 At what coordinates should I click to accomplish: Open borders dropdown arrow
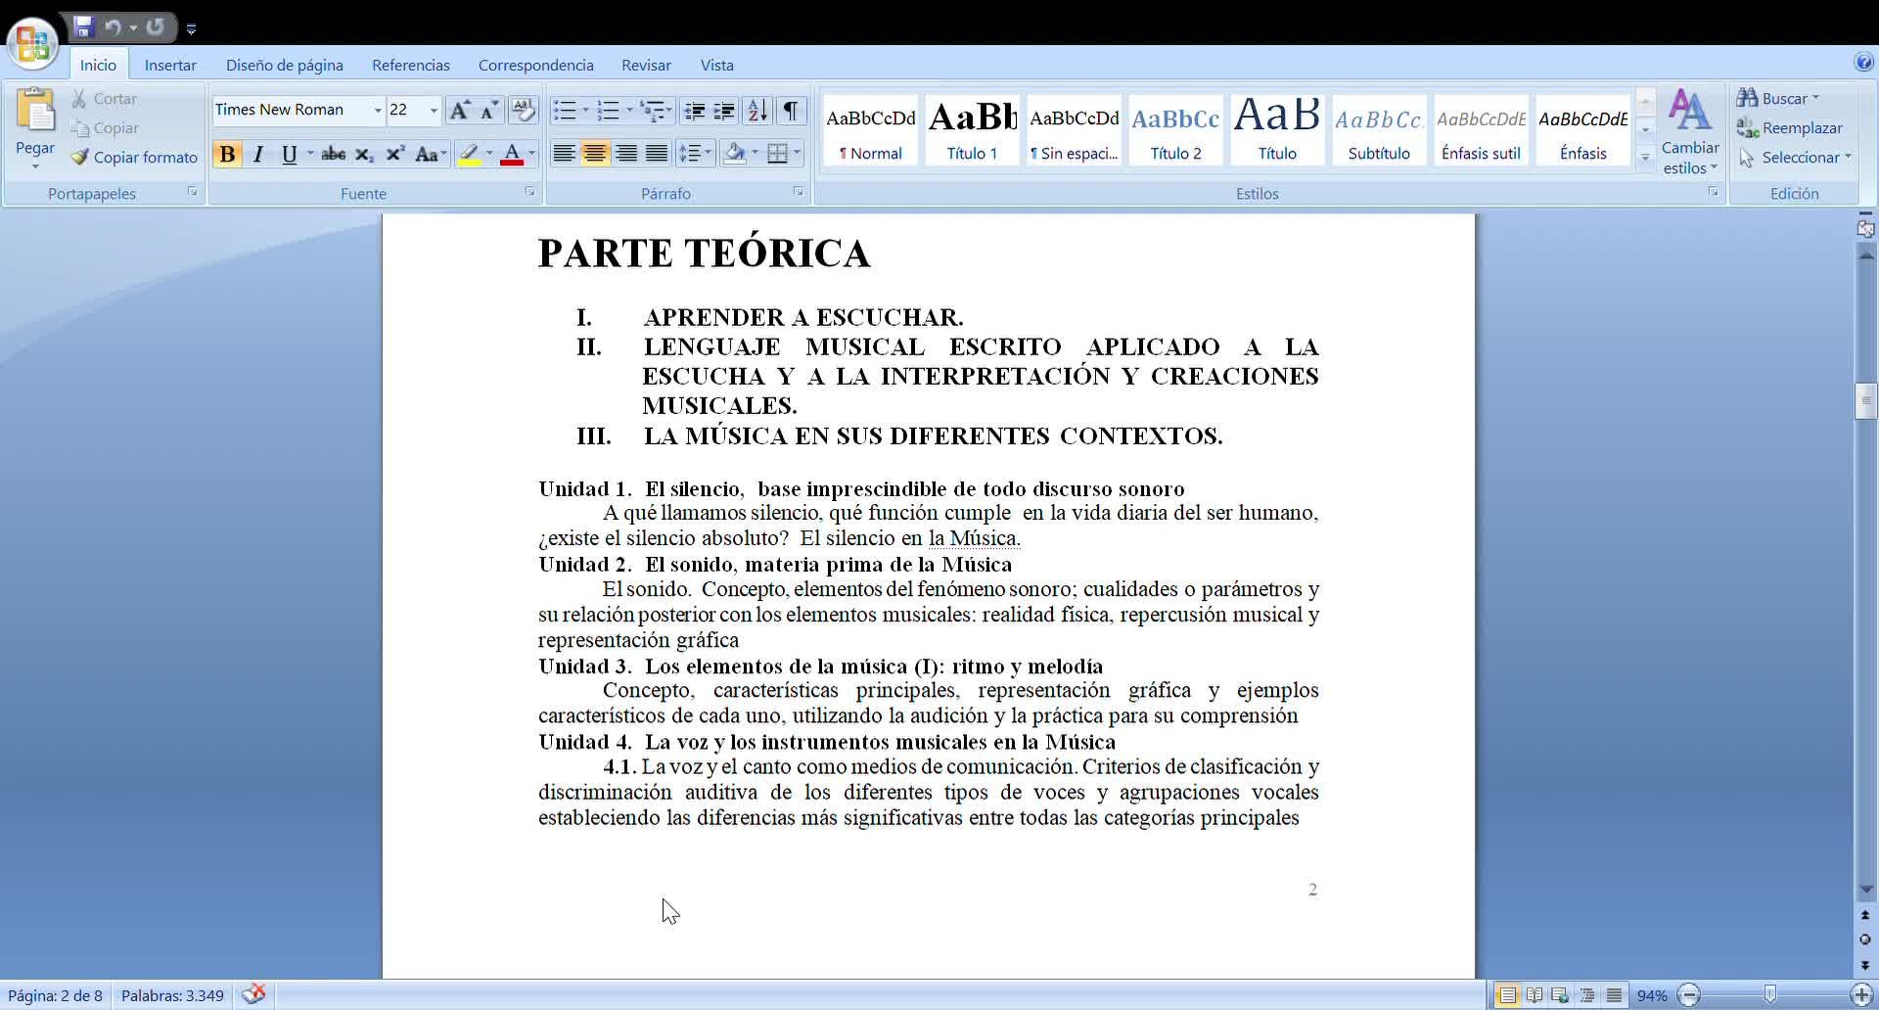pos(797,155)
